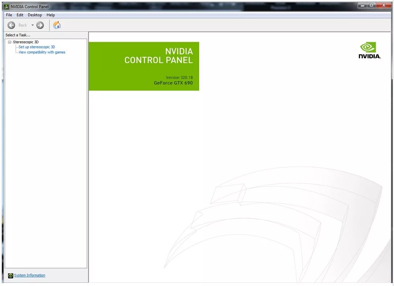Close the NVIDIA Control Panel window
Image resolution: width=394 pixels, height=286 pixels.
click(383, 5)
